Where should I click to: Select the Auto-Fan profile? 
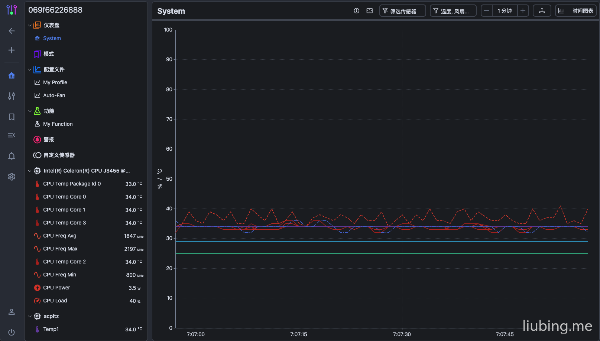(x=54, y=95)
